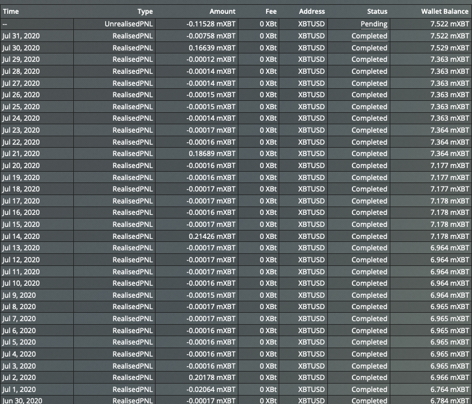Click Completed status for Jul 31, 2020
Screen dimensions: 472x404
point(369,36)
